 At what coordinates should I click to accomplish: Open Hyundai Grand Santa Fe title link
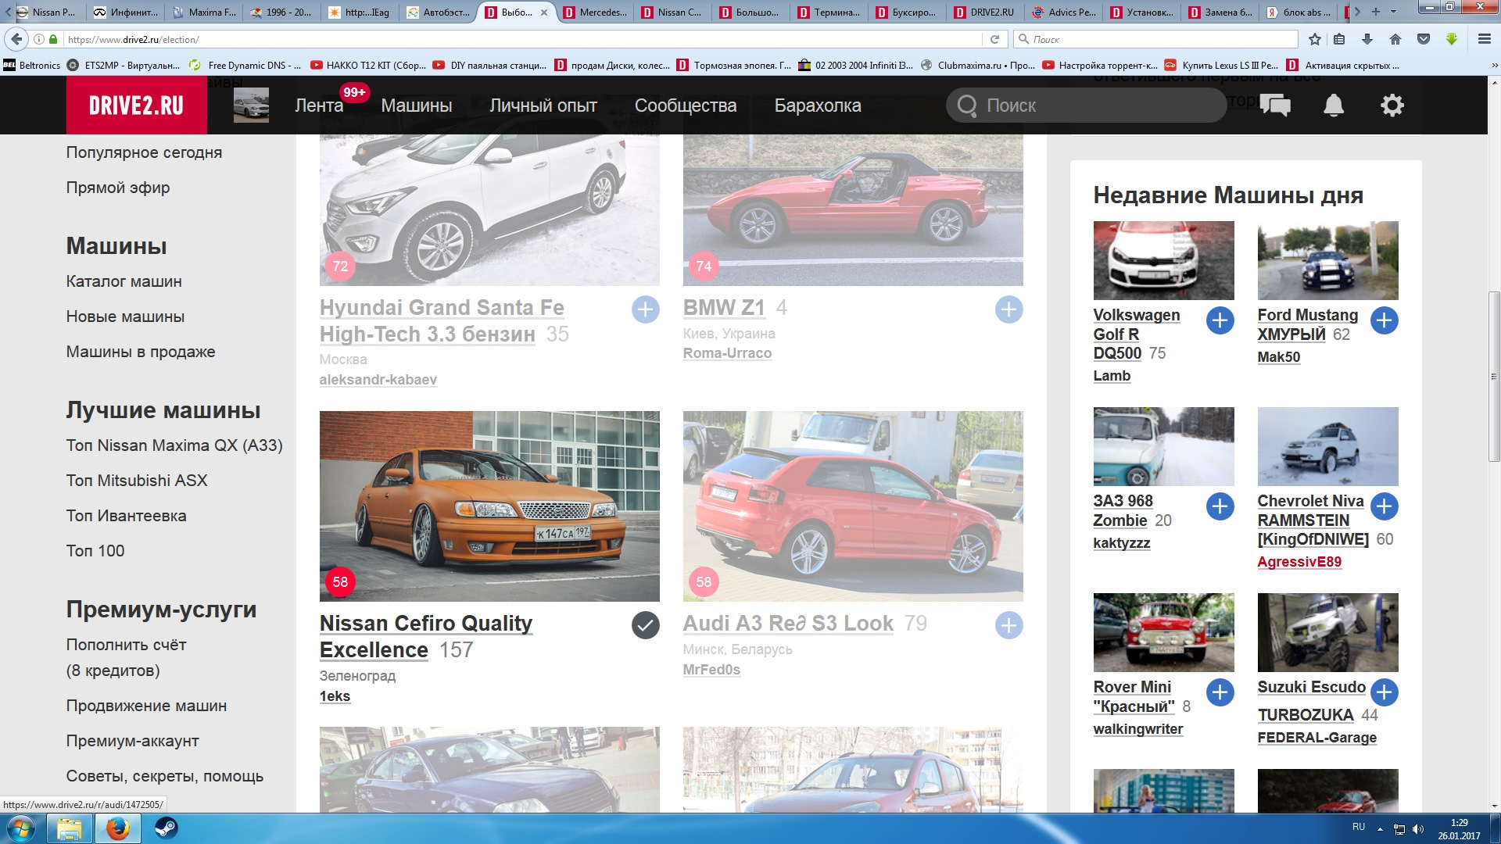pyautogui.click(x=442, y=321)
